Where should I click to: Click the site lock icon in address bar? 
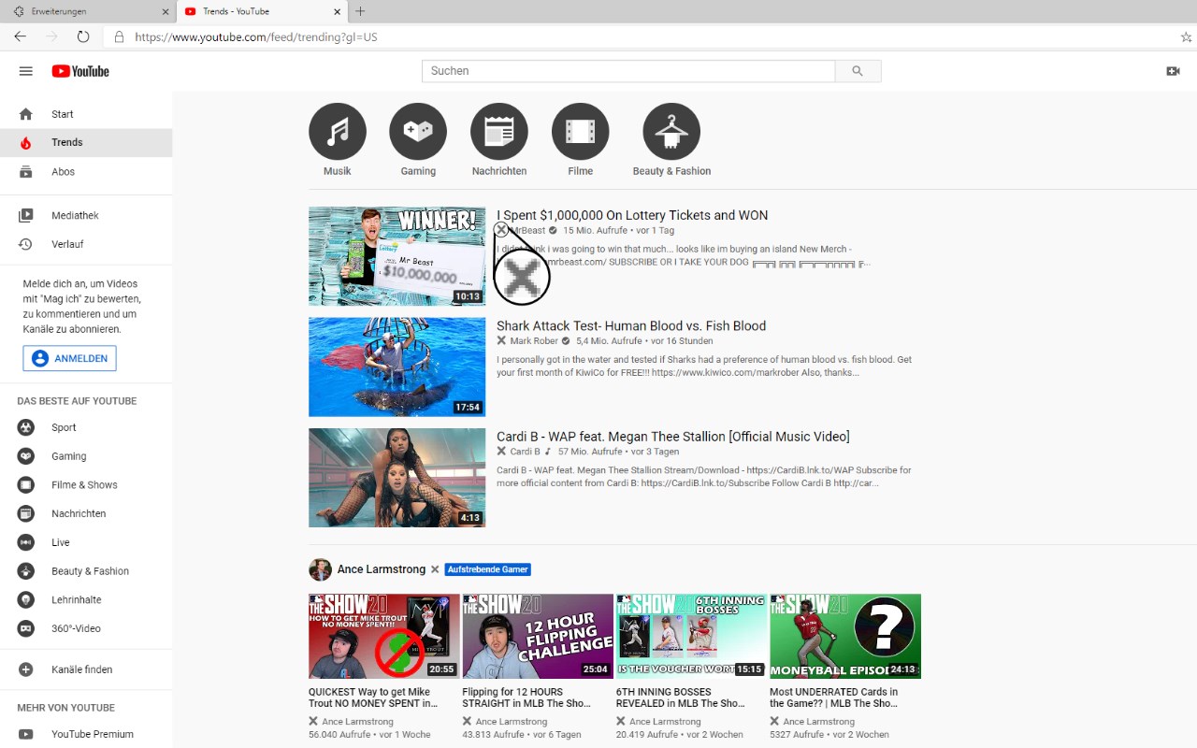(x=119, y=37)
